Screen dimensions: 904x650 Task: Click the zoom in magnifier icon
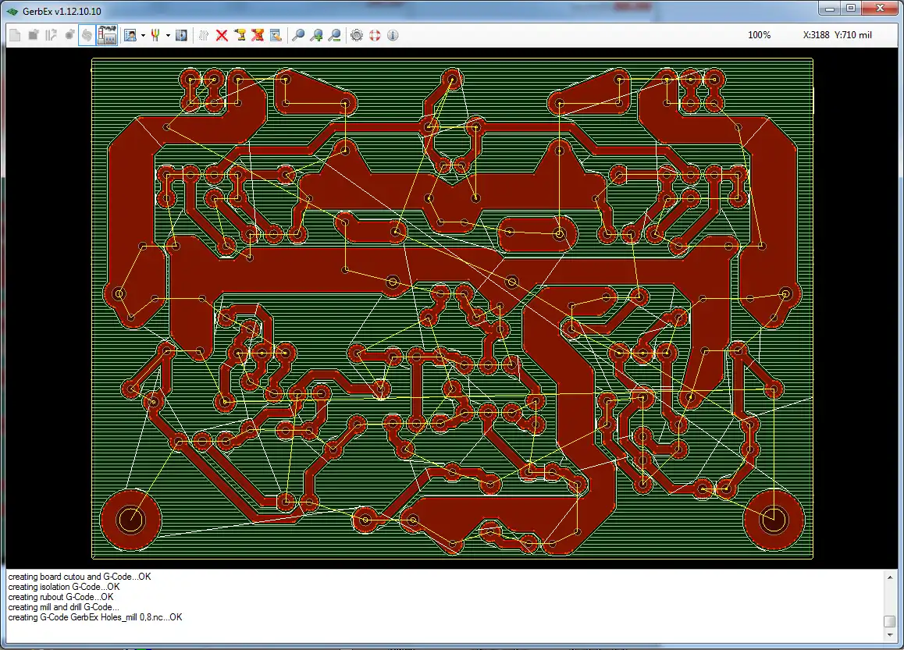tap(316, 35)
